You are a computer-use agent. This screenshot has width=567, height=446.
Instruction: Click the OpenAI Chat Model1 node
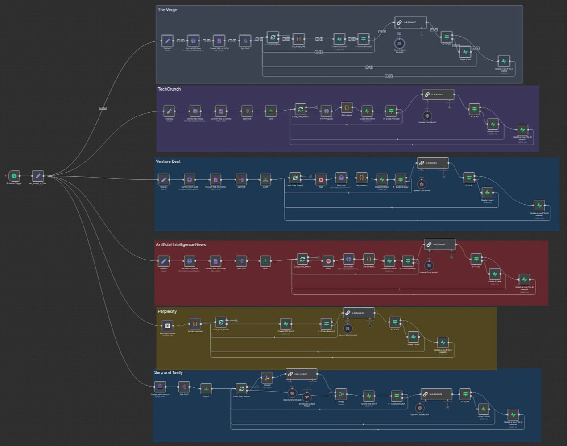(427, 116)
